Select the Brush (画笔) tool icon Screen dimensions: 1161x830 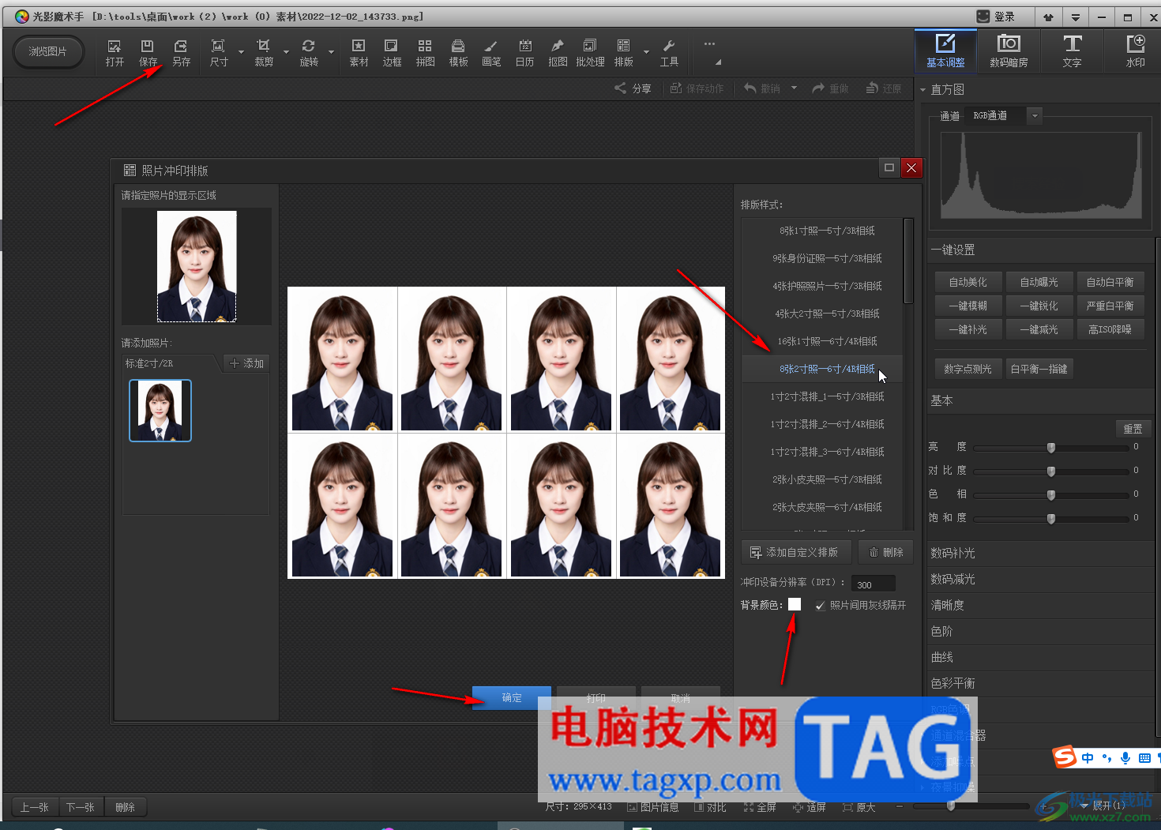pos(490,52)
